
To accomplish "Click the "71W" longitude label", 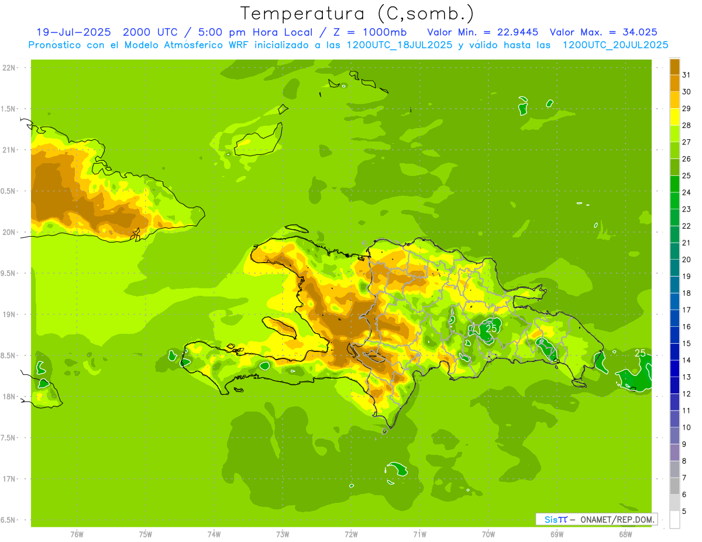I will tap(419, 534).
